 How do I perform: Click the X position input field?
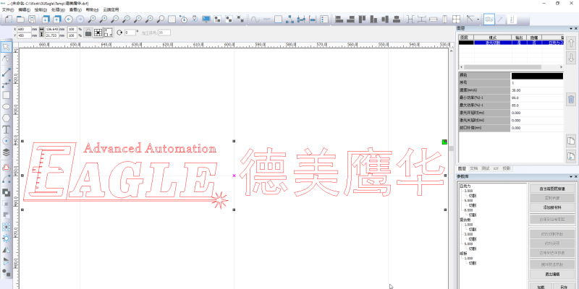coord(24,29)
